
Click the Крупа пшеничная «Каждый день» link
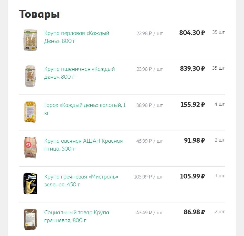79,73
